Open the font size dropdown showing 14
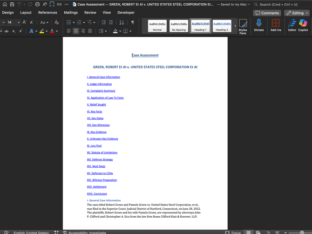Viewport: 312px width, 234px height. click(18, 22)
